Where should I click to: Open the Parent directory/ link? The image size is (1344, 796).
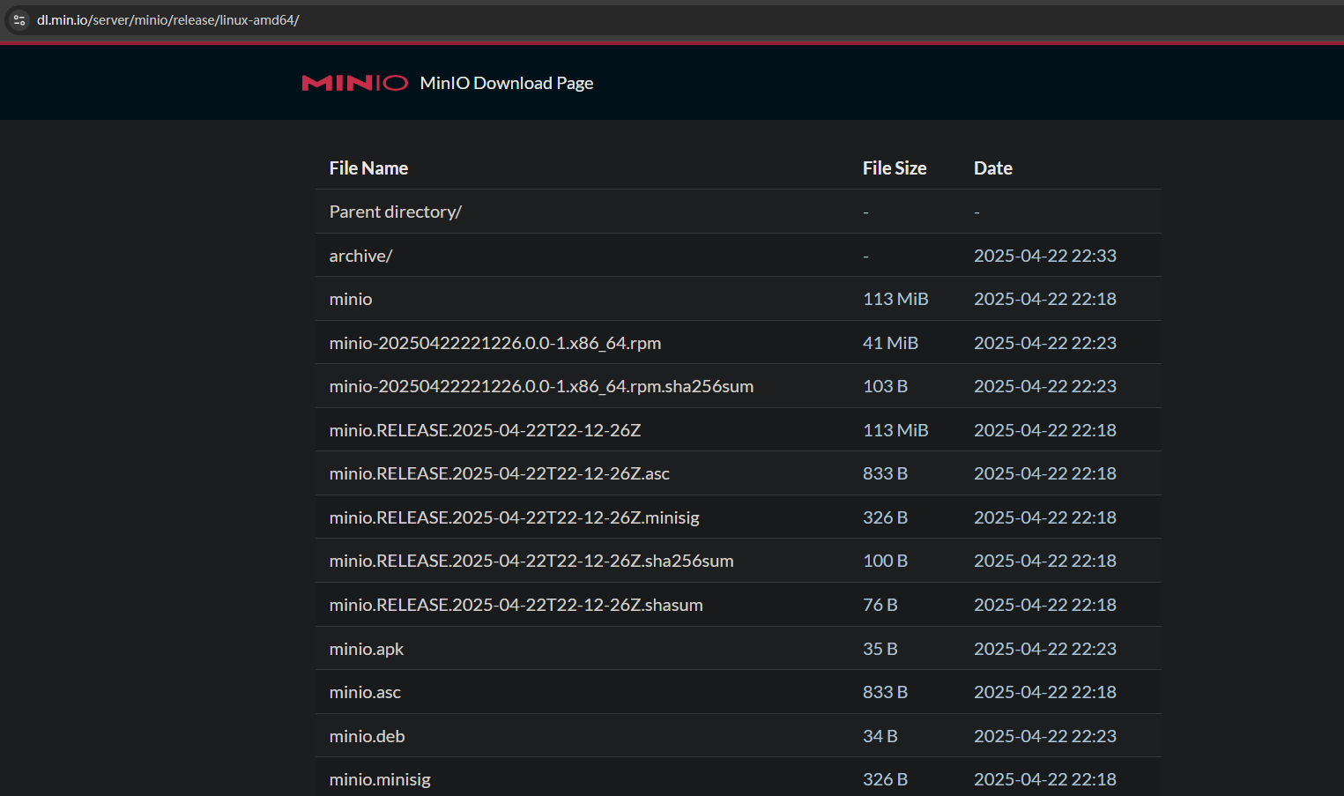point(395,212)
